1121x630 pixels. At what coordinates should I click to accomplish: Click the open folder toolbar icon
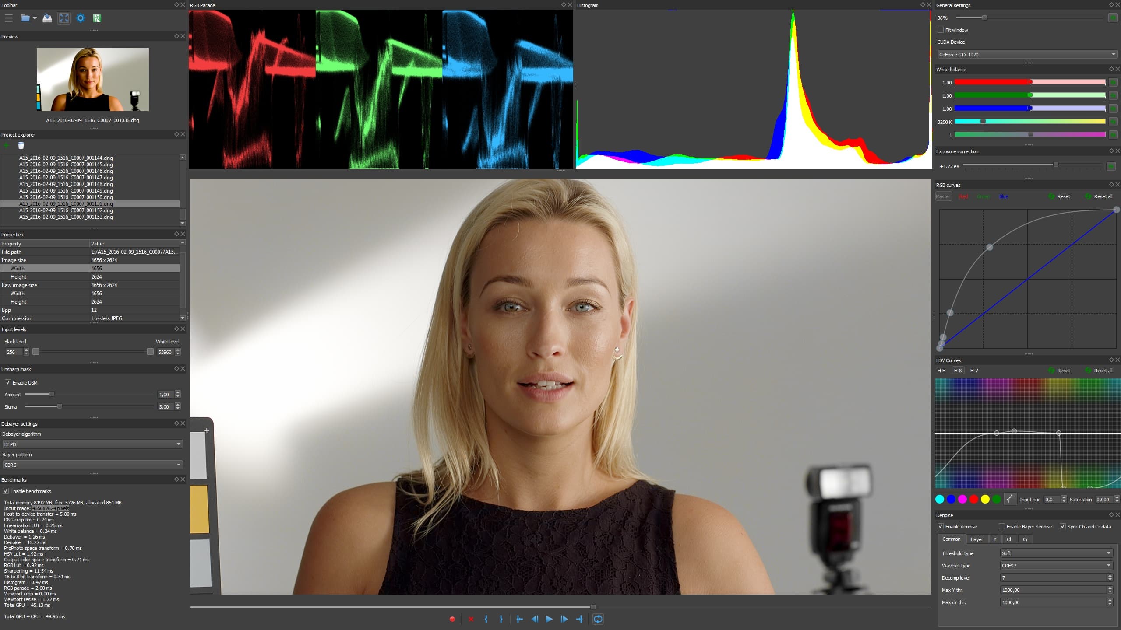click(x=25, y=18)
